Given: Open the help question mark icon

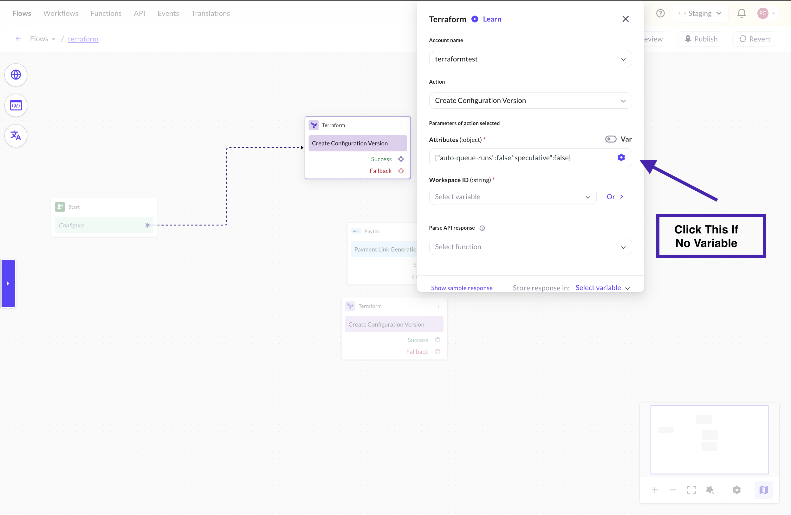Looking at the screenshot, I should pyautogui.click(x=660, y=13).
